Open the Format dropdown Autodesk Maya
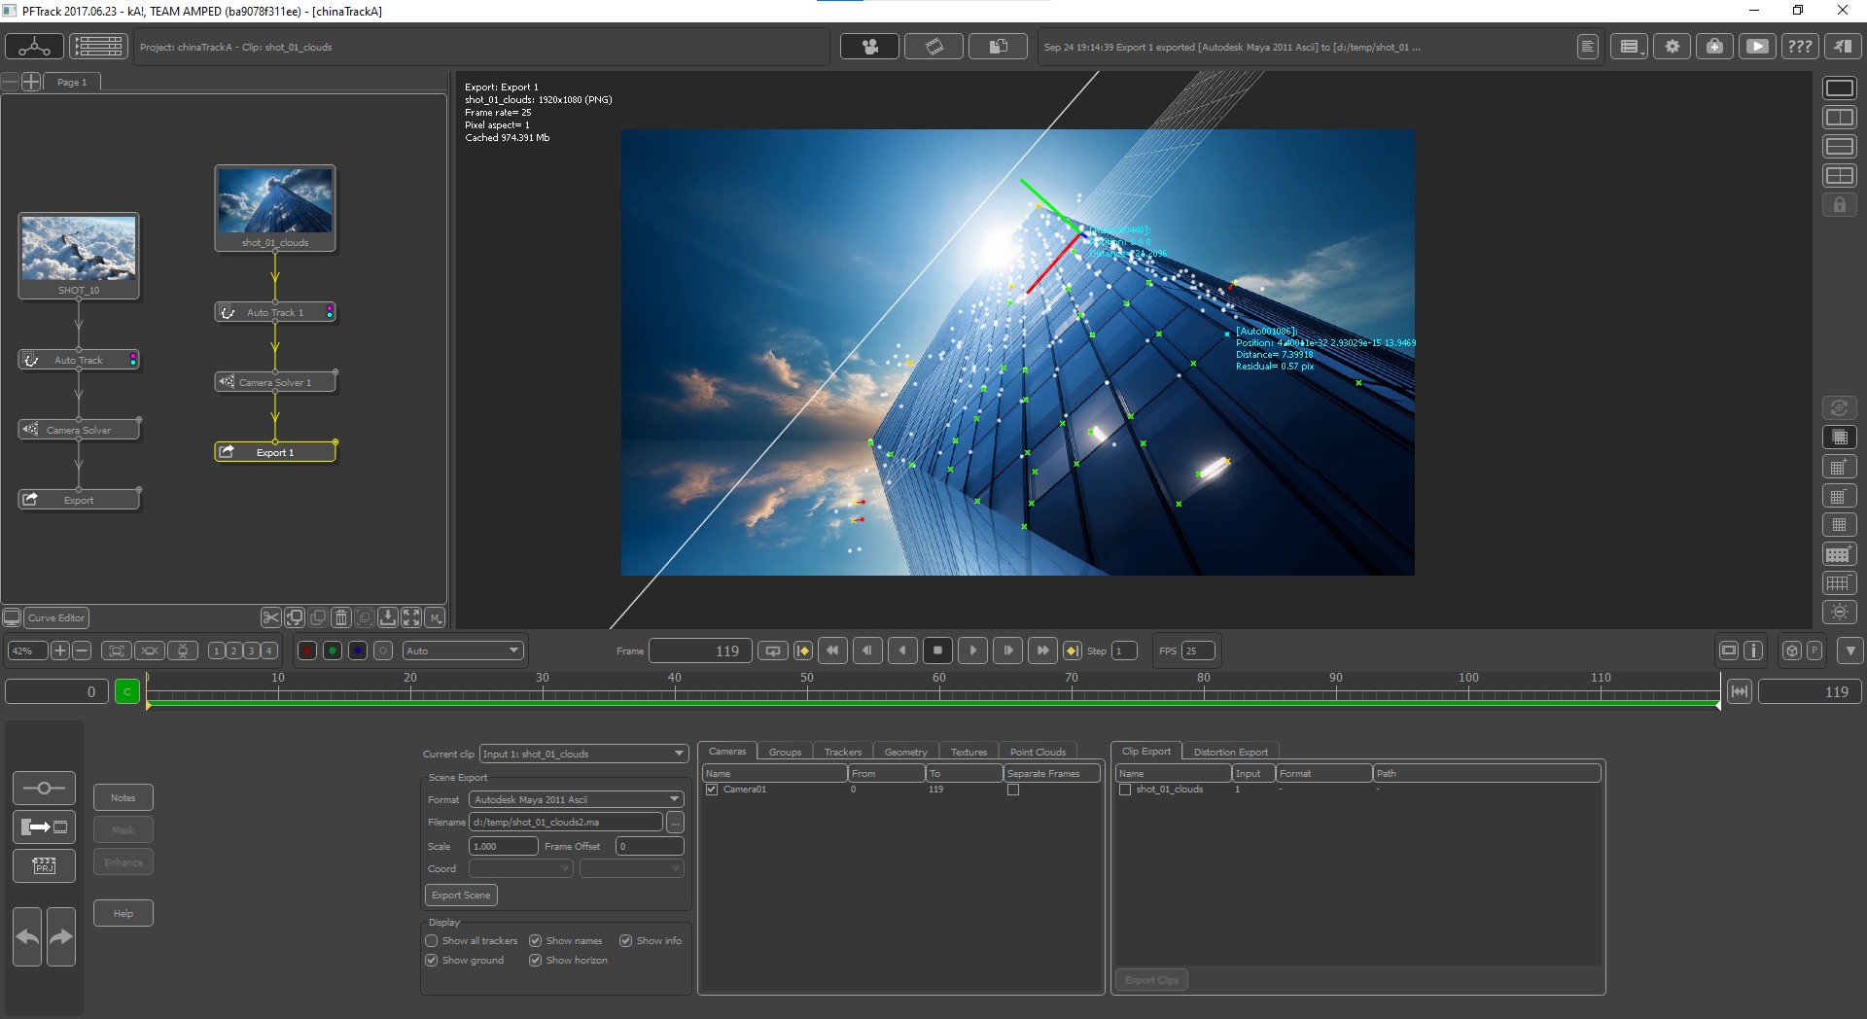The image size is (1867, 1019). tap(577, 799)
